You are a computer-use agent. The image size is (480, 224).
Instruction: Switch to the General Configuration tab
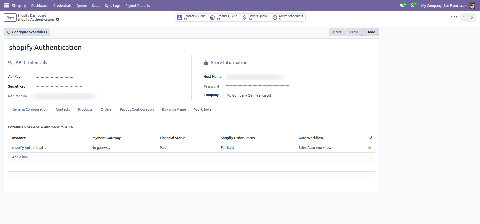pos(30,109)
